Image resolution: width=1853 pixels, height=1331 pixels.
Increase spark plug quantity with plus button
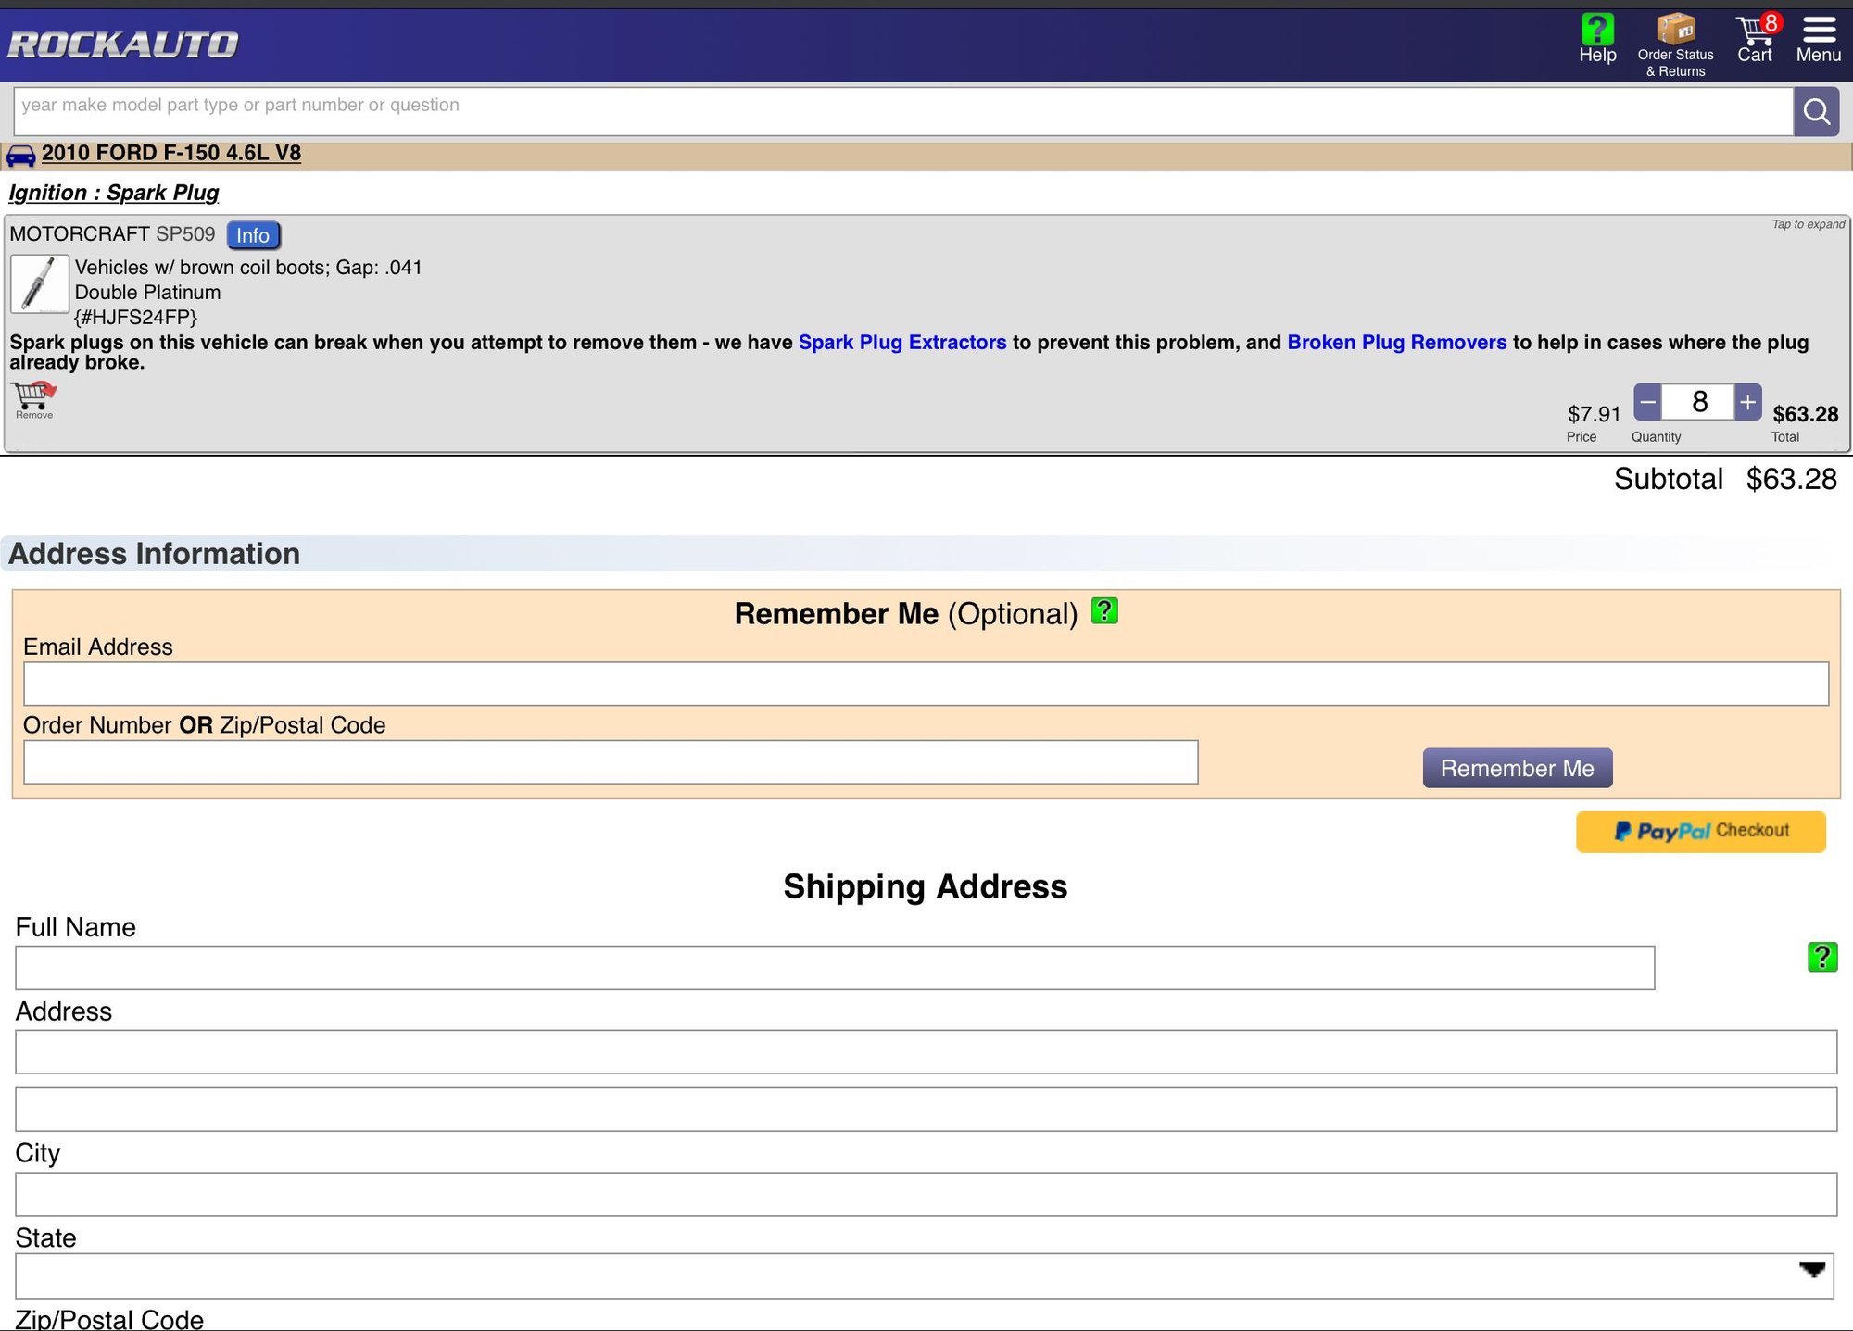pos(1747,402)
